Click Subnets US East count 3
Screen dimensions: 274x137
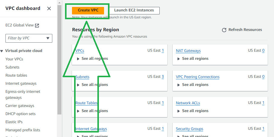pyautogui.click(x=163, y=77)
